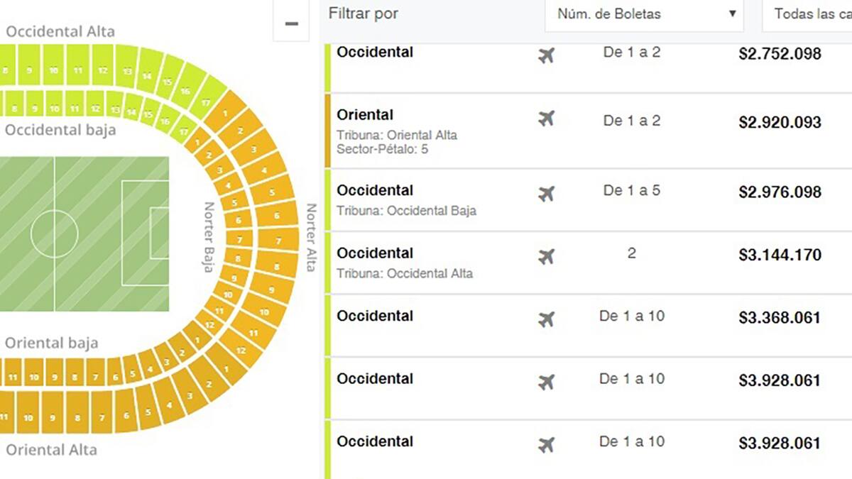This screenshot has width=852, height=479.
Task: Open the Núm. de Boletas dropdown
Action: (643, 14)
